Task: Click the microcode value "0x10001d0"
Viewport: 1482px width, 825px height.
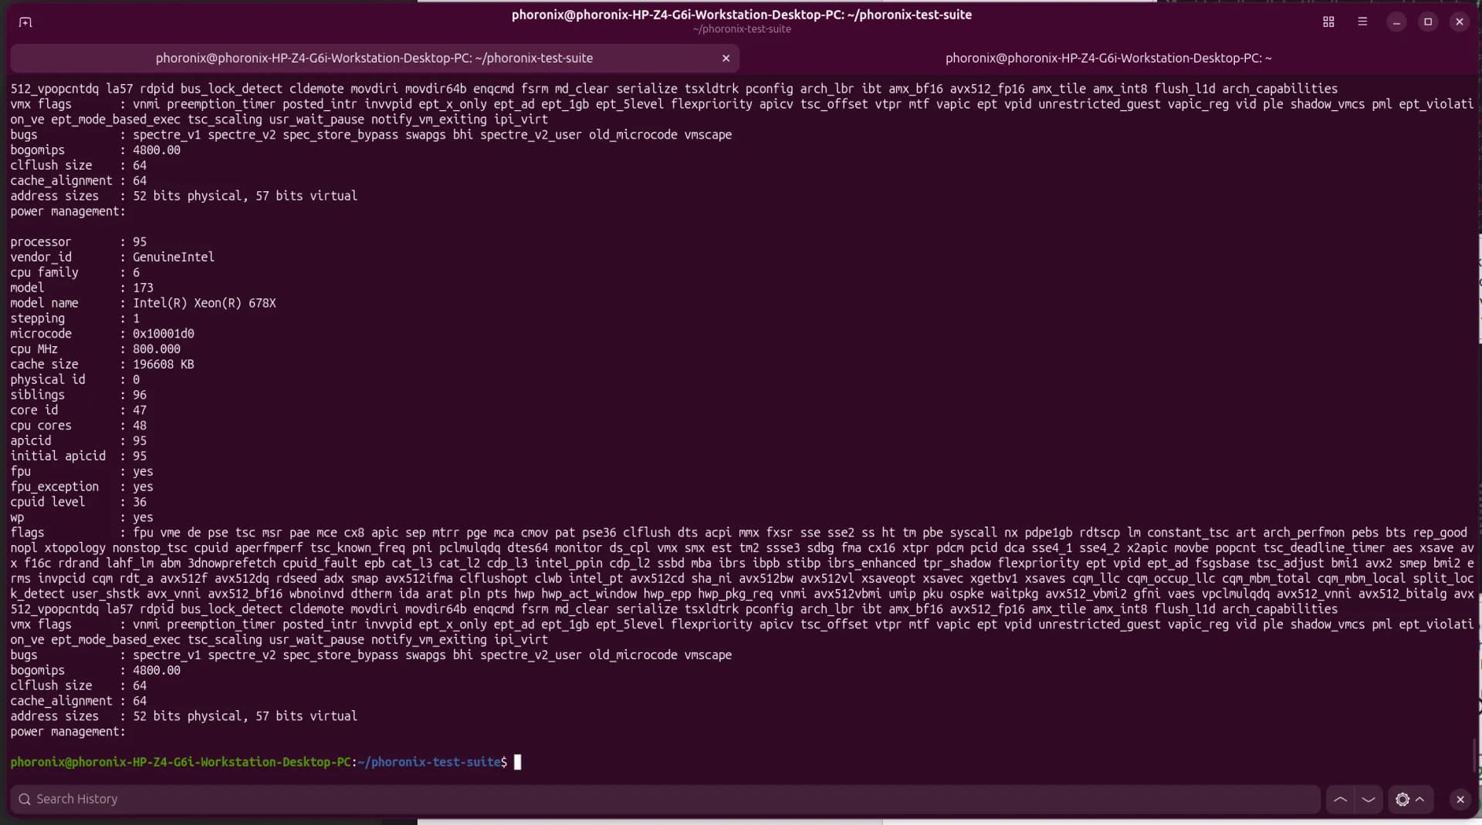Action: [164, 334]
